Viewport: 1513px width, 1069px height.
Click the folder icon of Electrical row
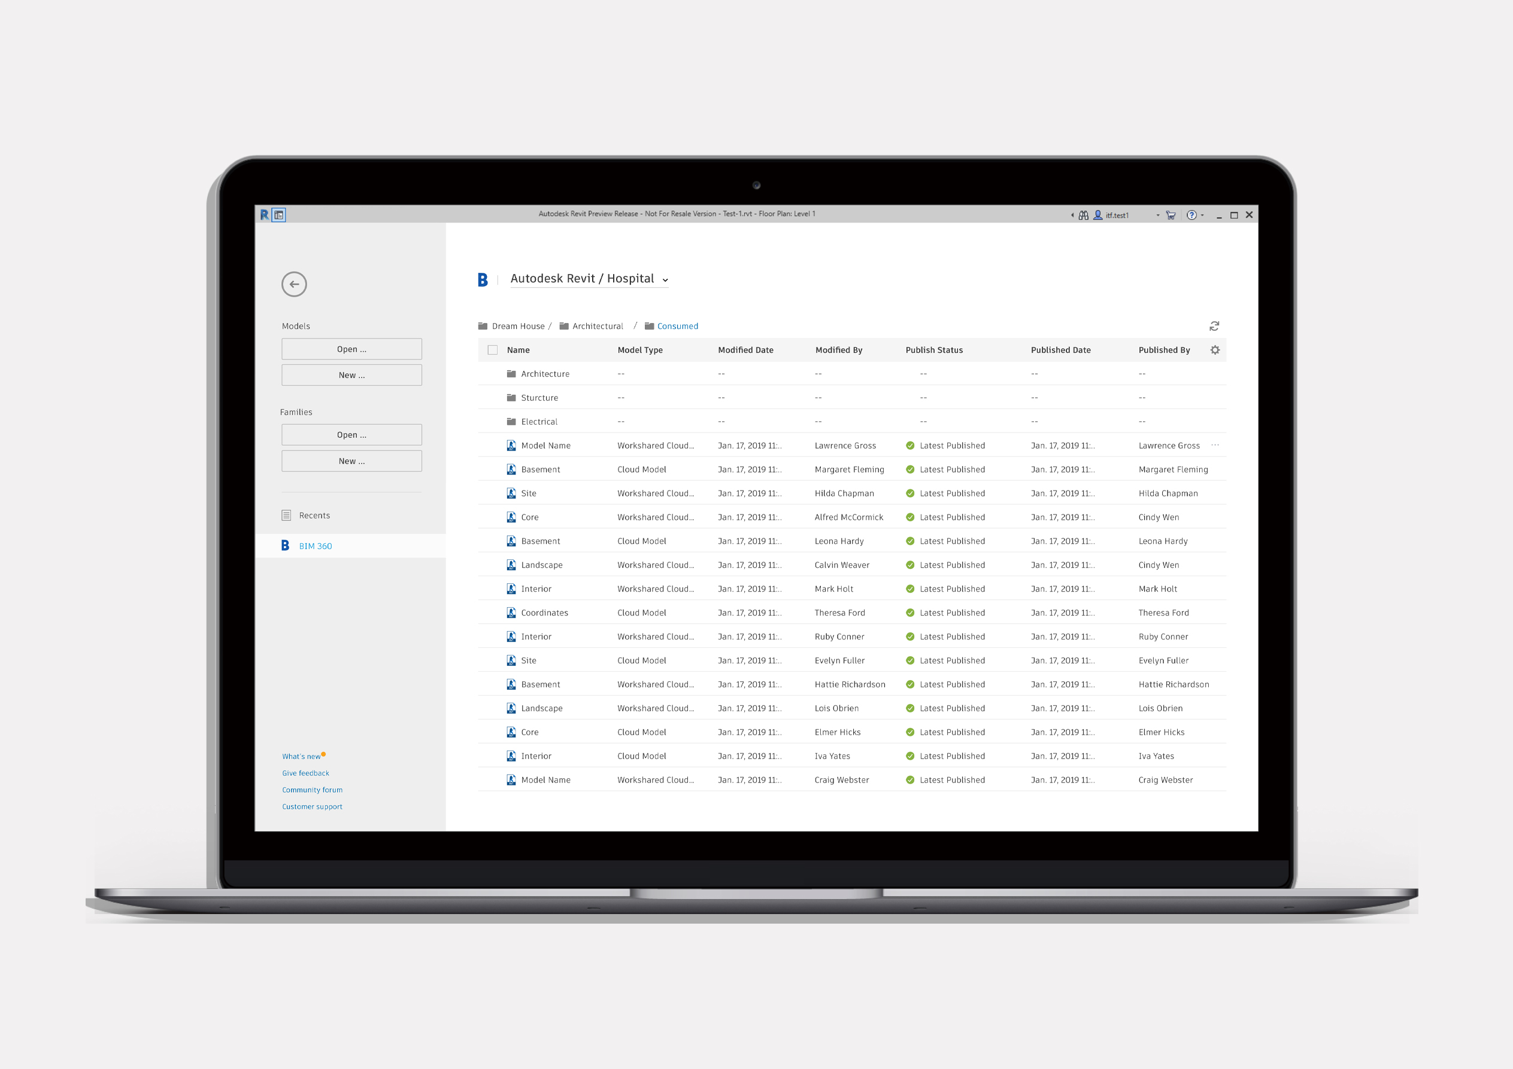coord(511,421)
